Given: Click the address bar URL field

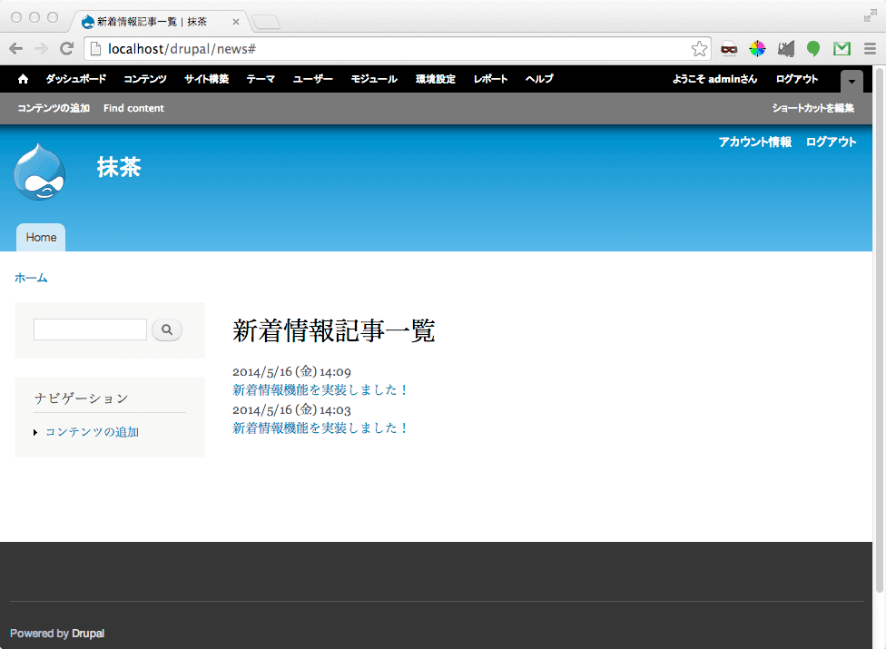Looking at the screenshot, I should pos(396,49).
